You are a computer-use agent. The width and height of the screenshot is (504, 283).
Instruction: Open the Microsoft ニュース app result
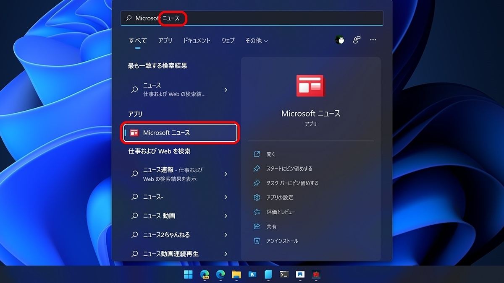tap(181, 132)
